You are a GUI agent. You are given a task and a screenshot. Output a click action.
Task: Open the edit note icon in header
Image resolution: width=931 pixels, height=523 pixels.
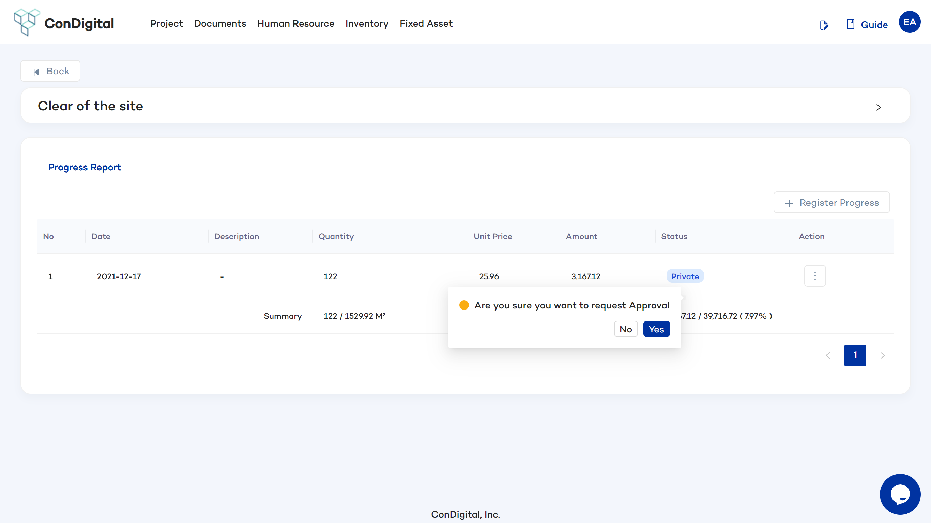(824, 25)
